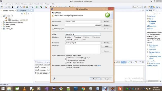This screenshot has height=91, width=162.
Task: Uncheck Inherited abstract methods checkbox
Action: tap(66, 63)
